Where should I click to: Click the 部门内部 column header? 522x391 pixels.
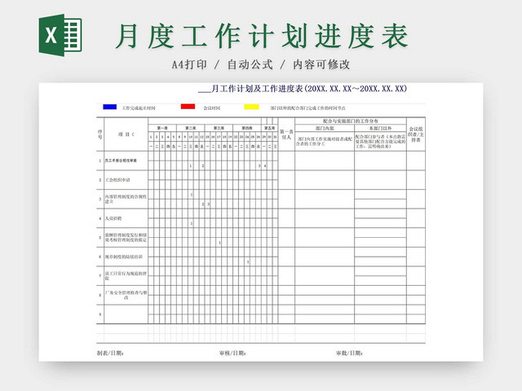point(325,128)
